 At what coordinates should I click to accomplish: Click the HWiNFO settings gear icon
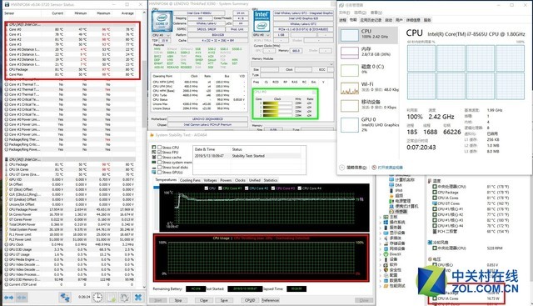click(124, 297)
